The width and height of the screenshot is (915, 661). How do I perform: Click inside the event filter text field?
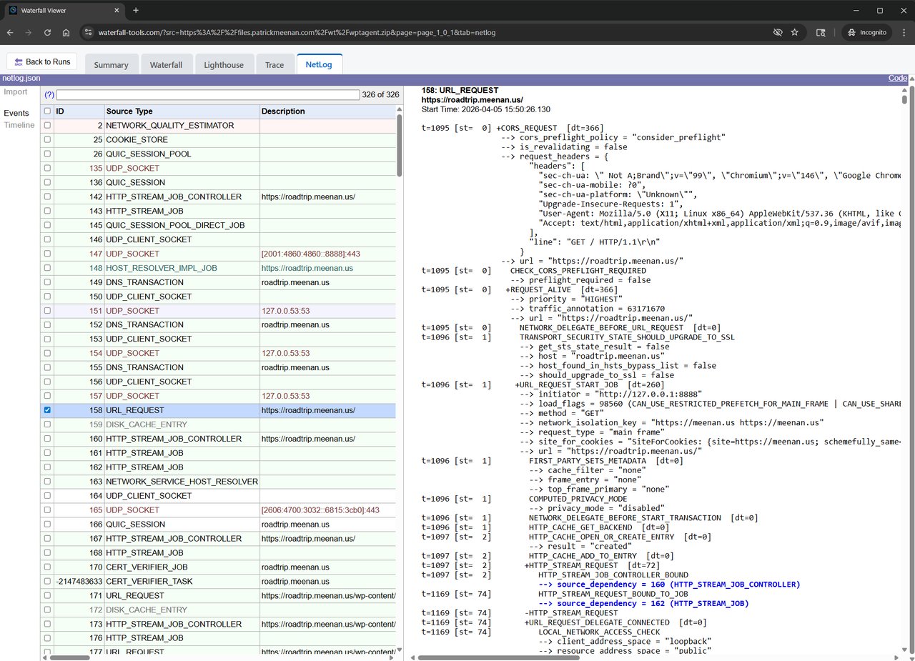click(x=207, y=94)
